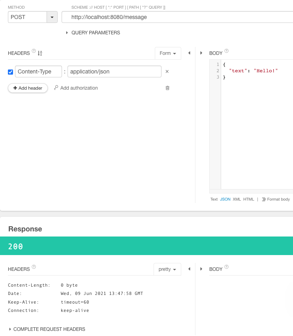Expand the response body panel right arrow
The height and width of the screenshot is (336, 293).
pyautogui.click(x=201, y=268)
